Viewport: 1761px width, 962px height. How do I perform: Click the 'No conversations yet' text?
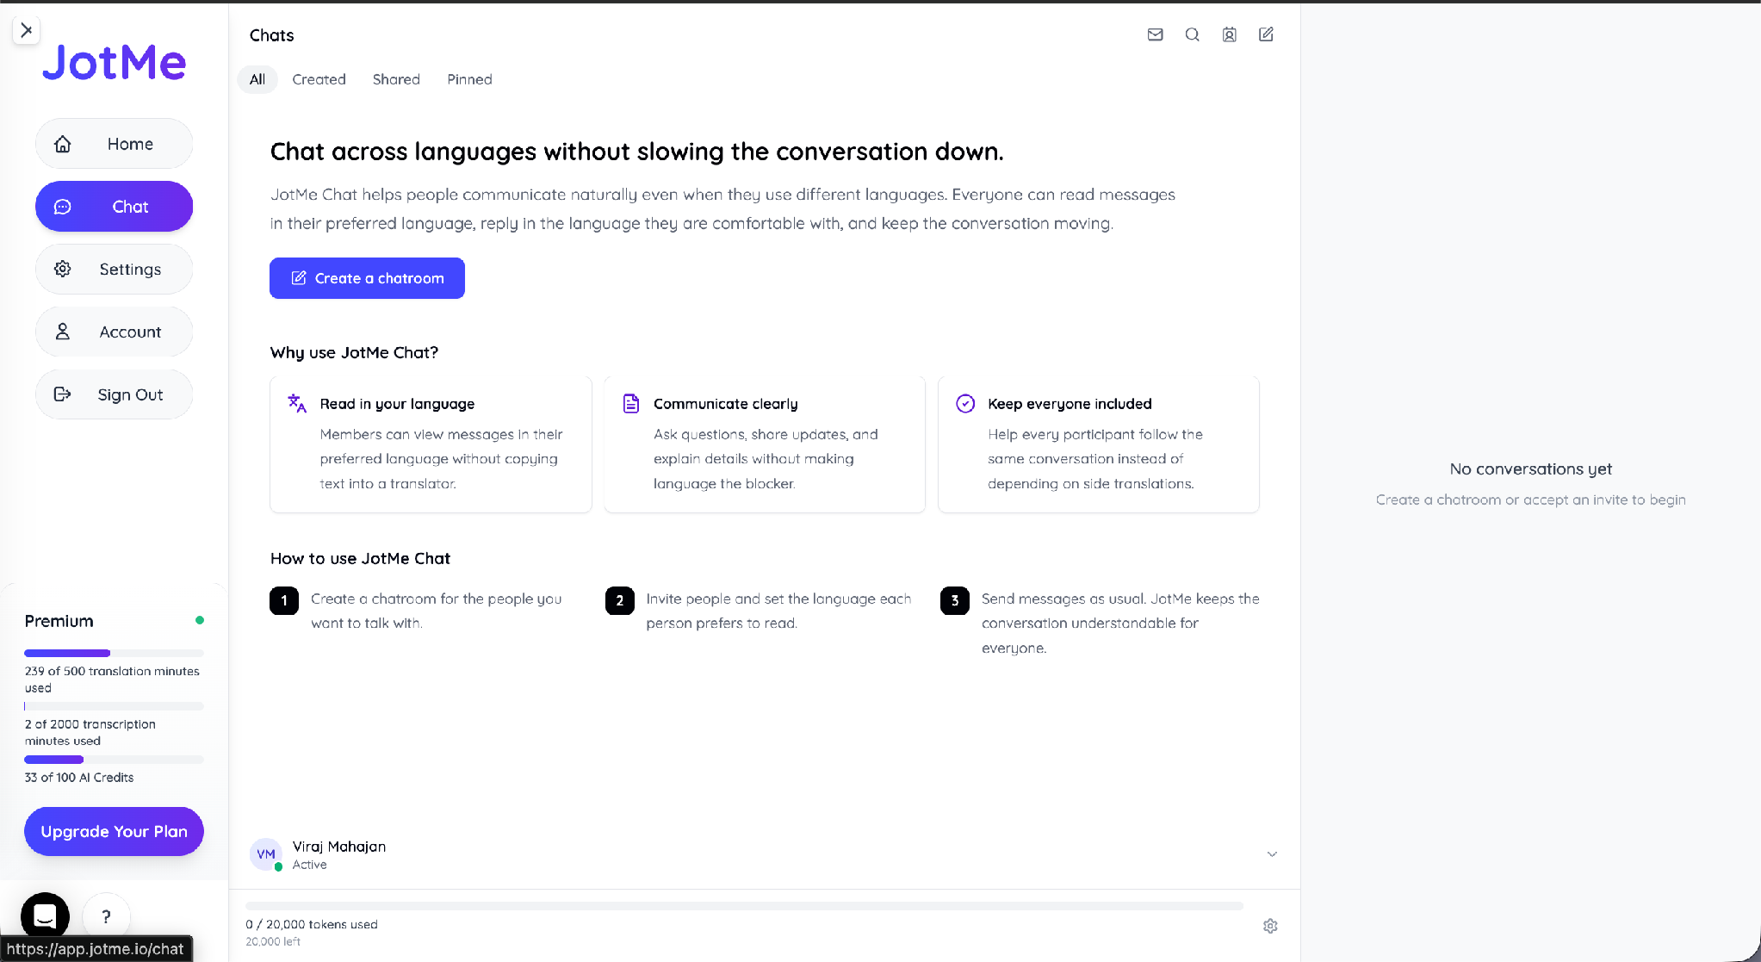point(1530,469)
